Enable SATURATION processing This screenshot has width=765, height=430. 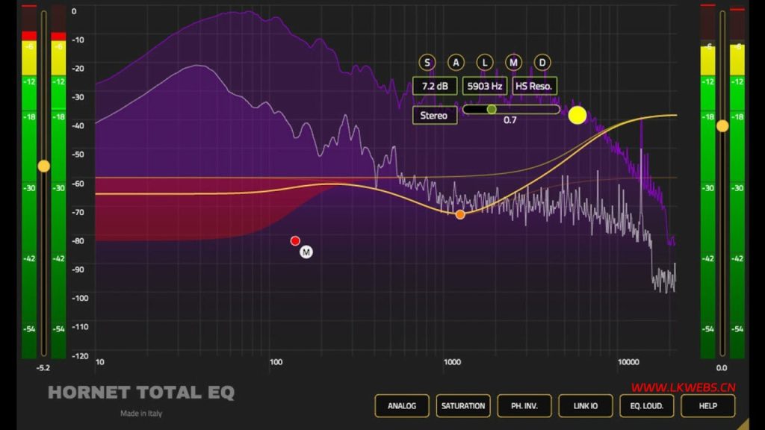[x=463, y=406]
